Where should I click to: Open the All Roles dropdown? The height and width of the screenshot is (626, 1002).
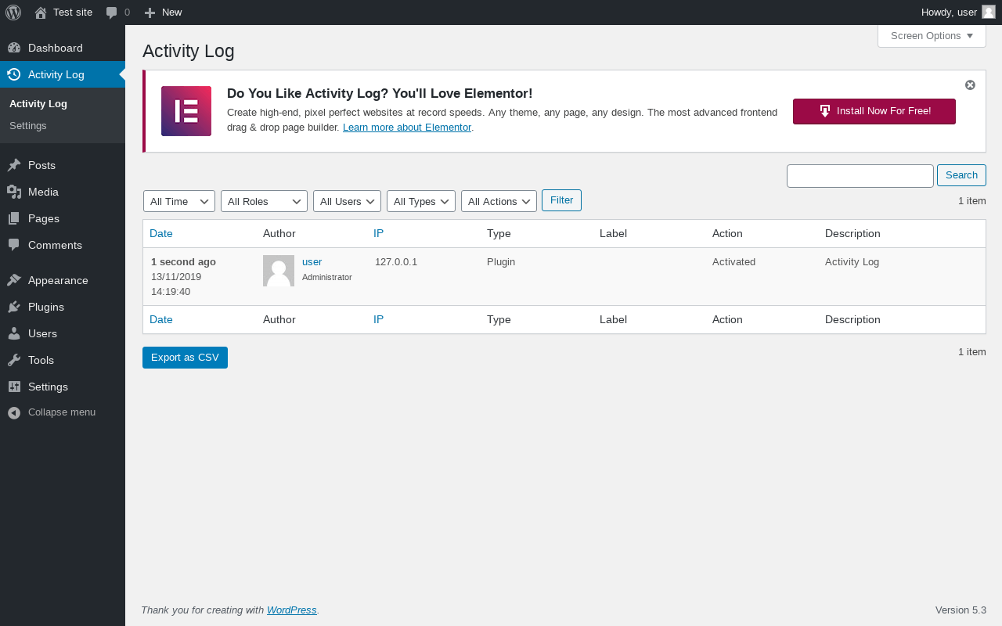[x=265, y=201]
